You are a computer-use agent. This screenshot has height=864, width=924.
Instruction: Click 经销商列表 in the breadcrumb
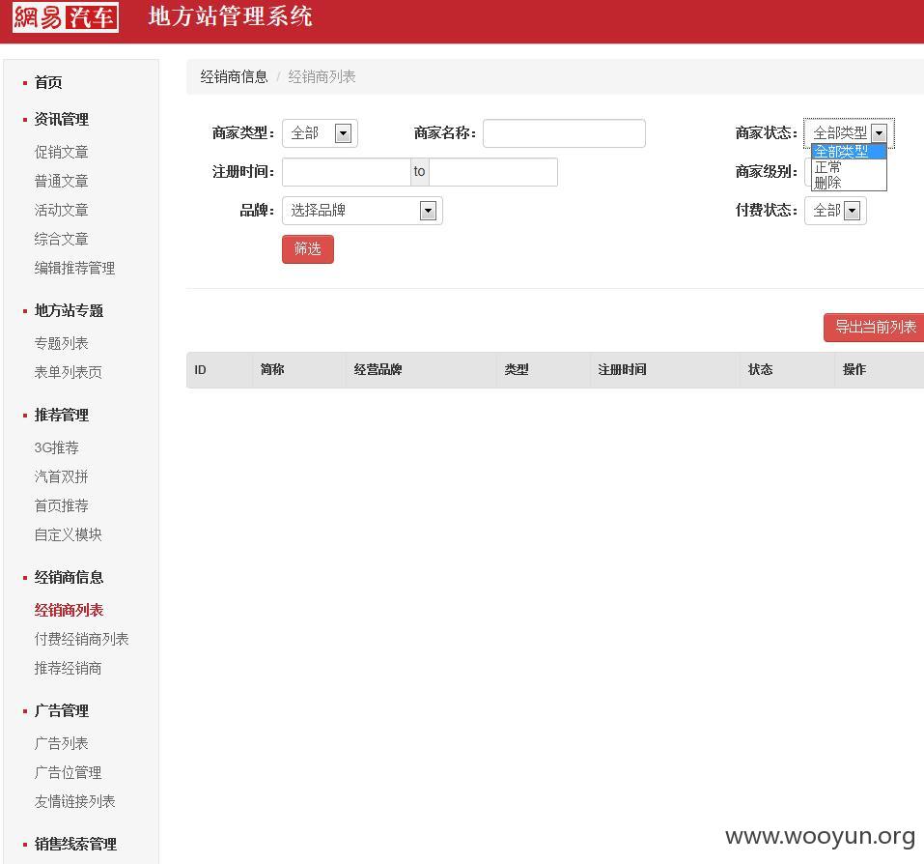point(322,76)
